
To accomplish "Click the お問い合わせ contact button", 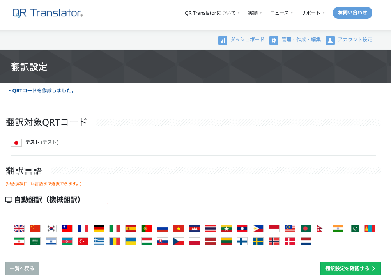I will click(352, 13).
